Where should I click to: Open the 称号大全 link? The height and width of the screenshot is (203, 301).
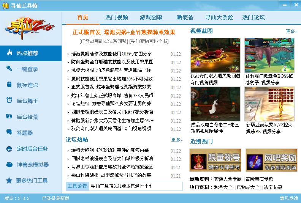coord(223,187)
